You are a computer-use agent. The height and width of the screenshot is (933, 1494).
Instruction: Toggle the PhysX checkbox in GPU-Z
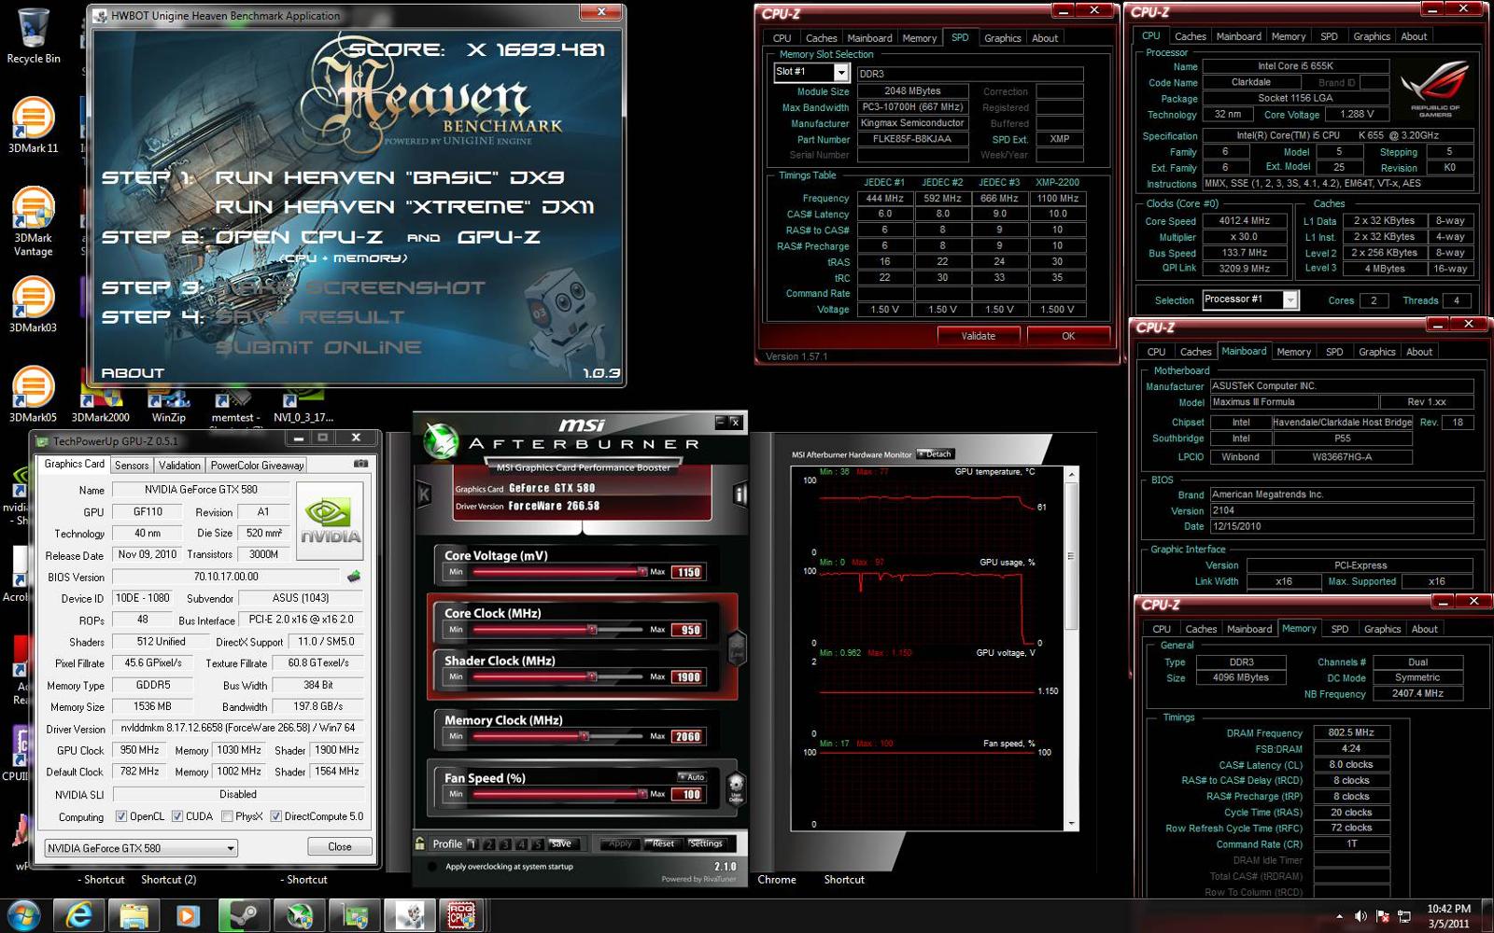click(227, 816)
